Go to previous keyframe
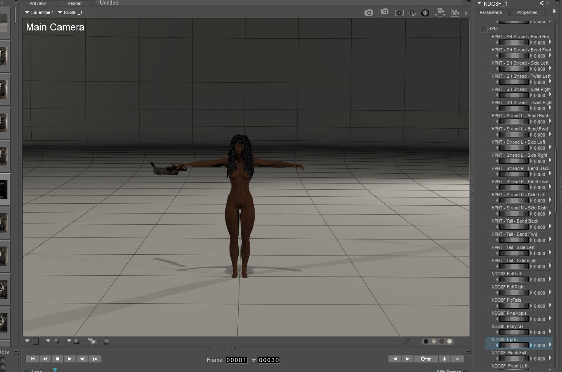Screen dimensions: 562x372 [395, 359]
